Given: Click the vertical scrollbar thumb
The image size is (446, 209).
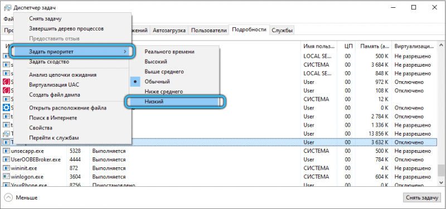Looking at the screenshot, I should 441,170.
